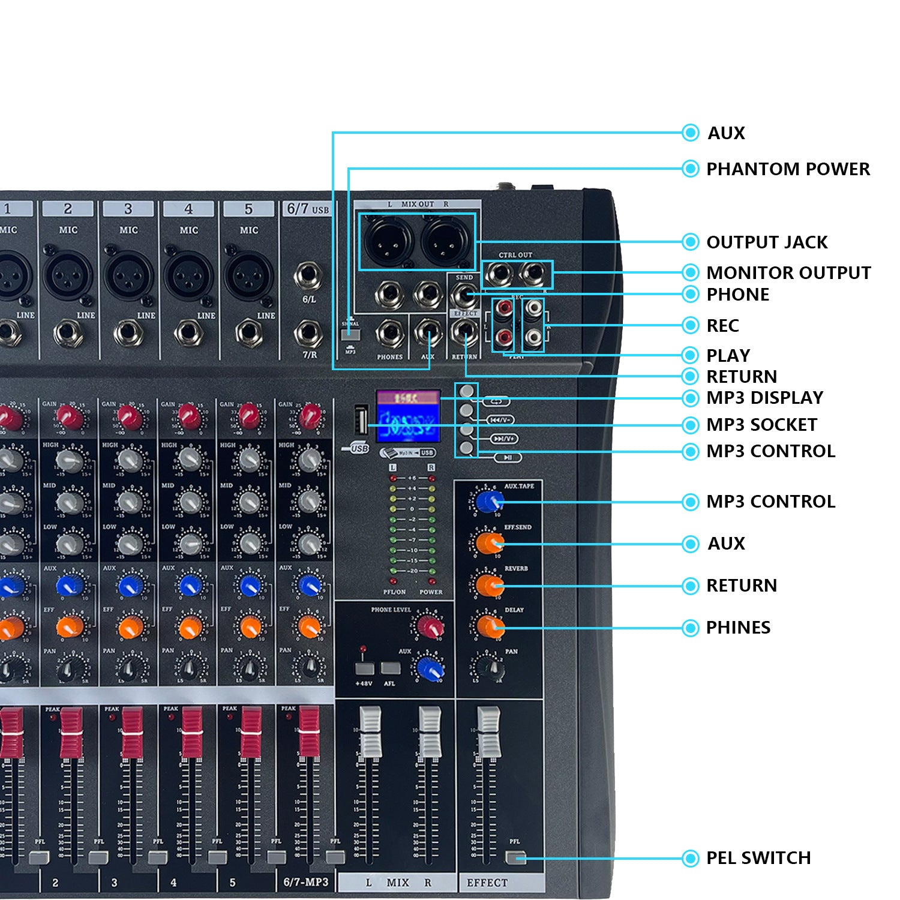Click the orange DELAY knob
The width and height of the screenshot is (900, 900).
pos(490,626)
